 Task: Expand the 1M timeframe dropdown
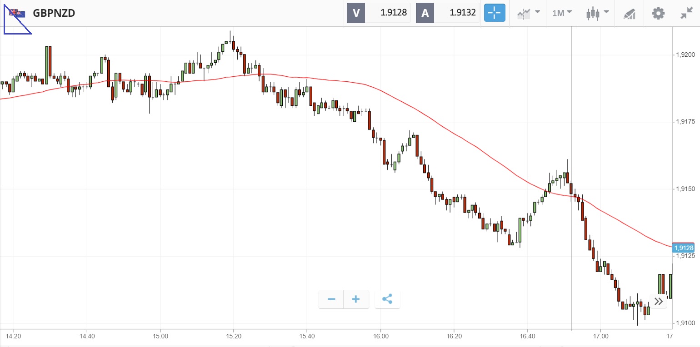tap(562, 13)
